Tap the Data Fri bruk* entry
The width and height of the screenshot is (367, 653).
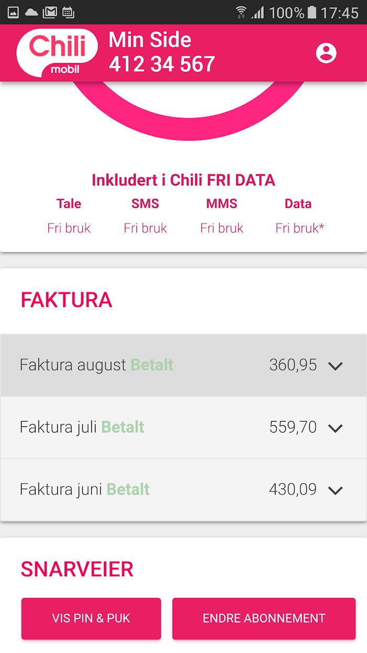pyautogui.click(x=299, y=228)
